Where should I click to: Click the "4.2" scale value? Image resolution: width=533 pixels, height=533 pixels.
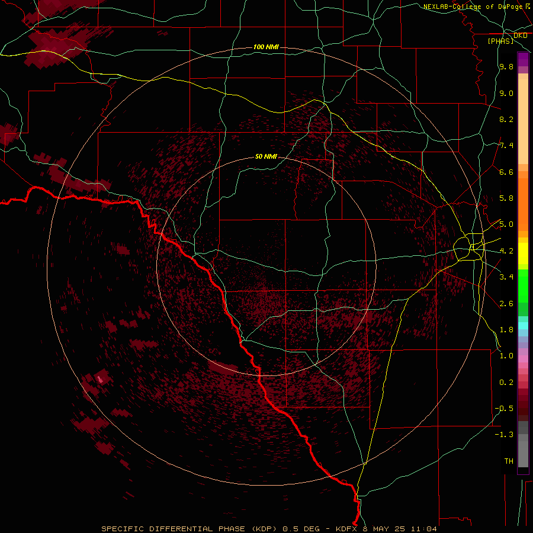coord(506,251)
